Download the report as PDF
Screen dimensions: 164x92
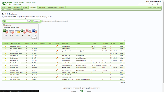click(x=29, y=32)
